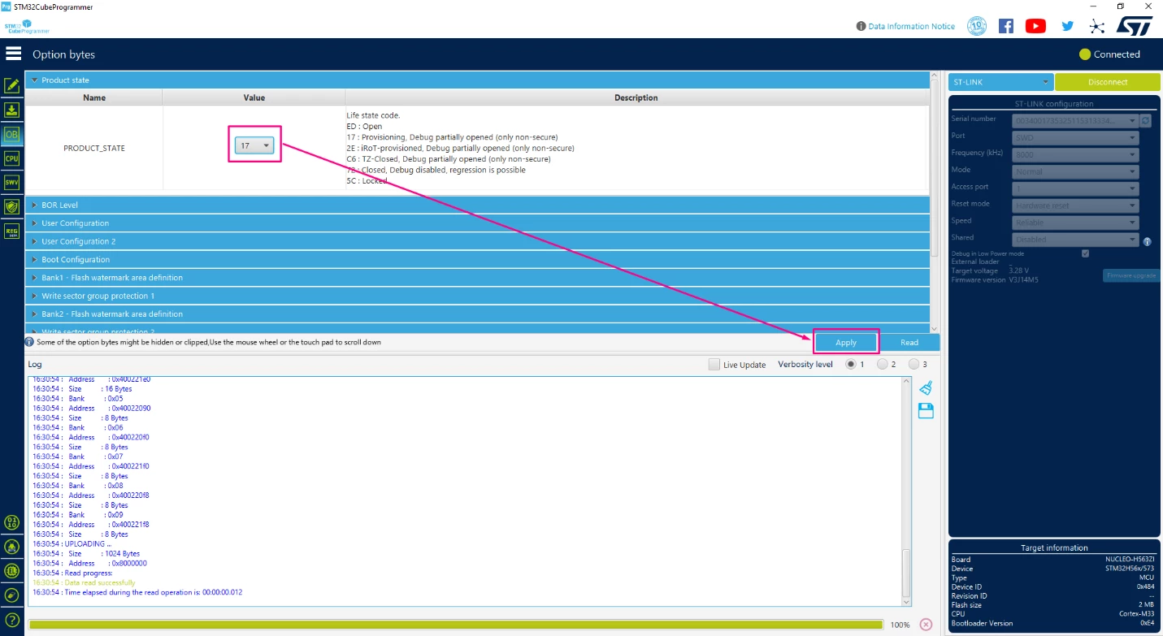Open the shield security icon in sidebar
This screenshot has height=636, width=1163.
(12, 206)
